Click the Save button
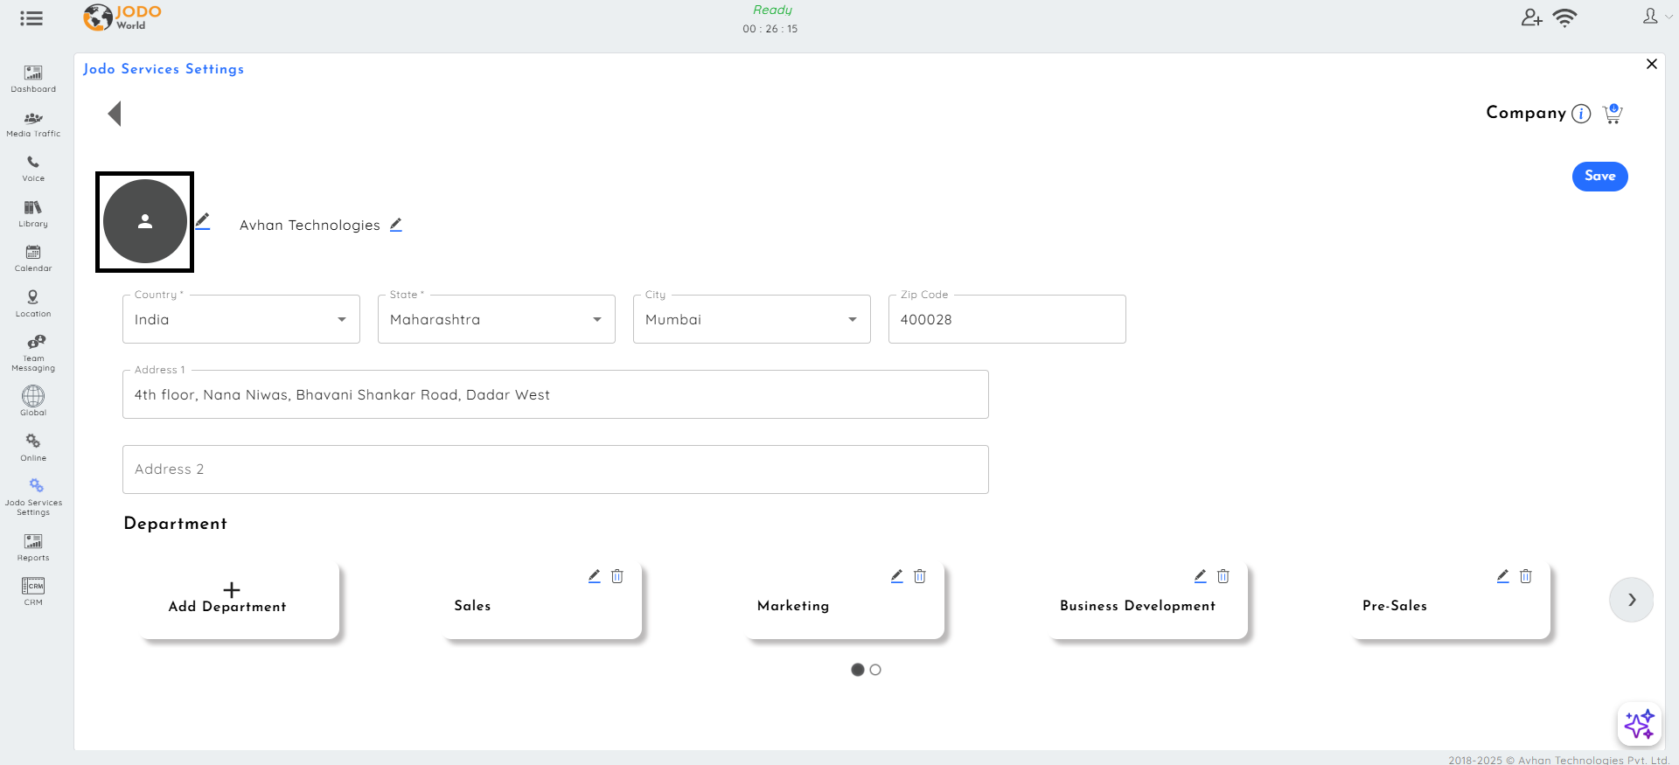 point(1600,177)
